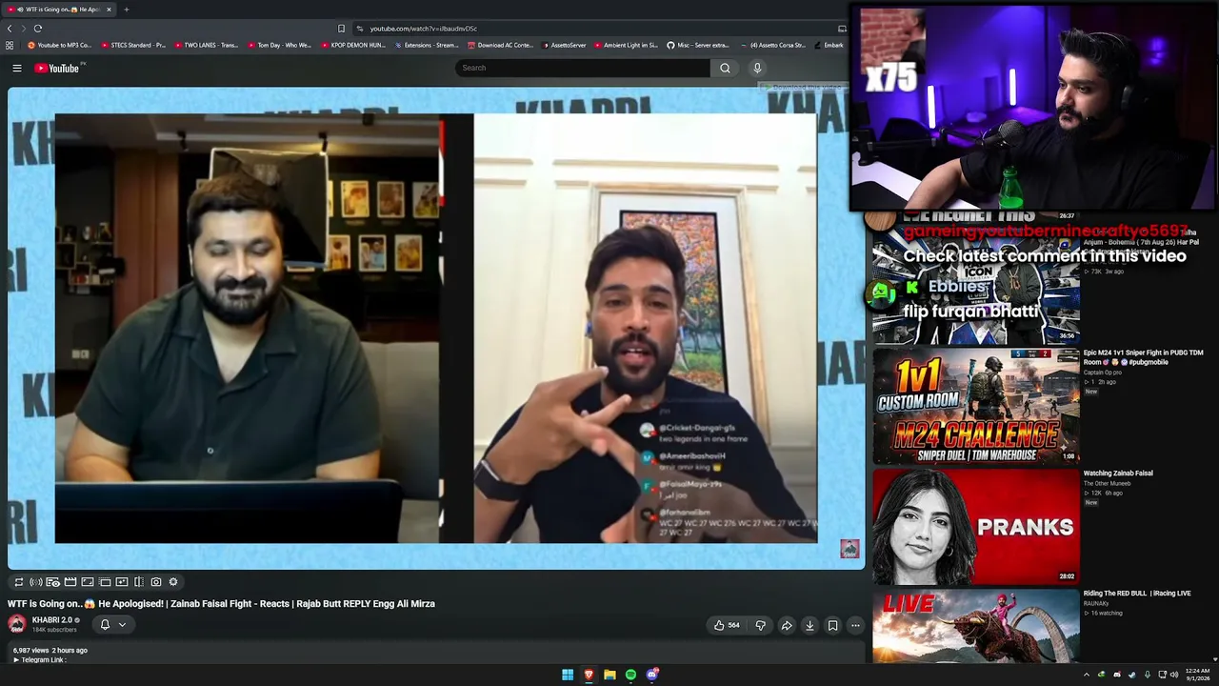Open the 'Watching Zainab Faisal' video title

click(x=1118, y=474)
